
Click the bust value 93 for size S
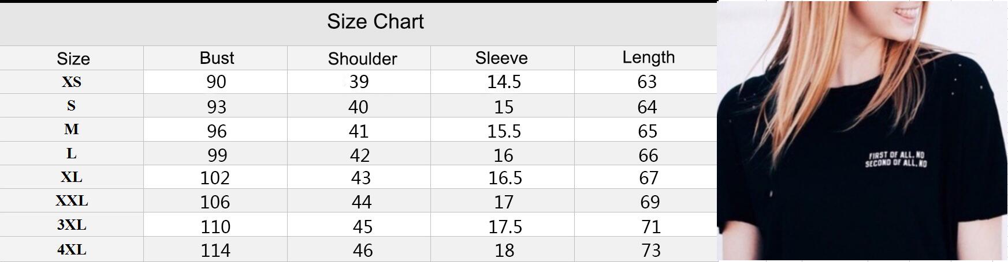point(217,107)
